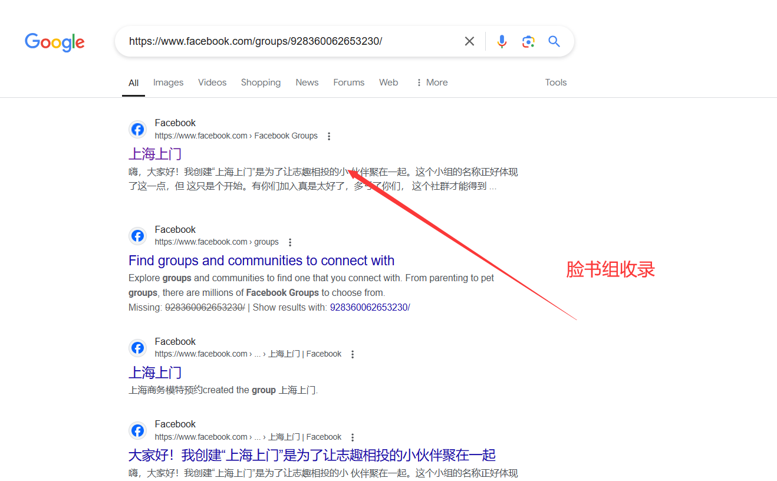The width and height of the screenshot is (777, 481).
Task: Open the 上海上门 group result link
Action: pos(155,153)
